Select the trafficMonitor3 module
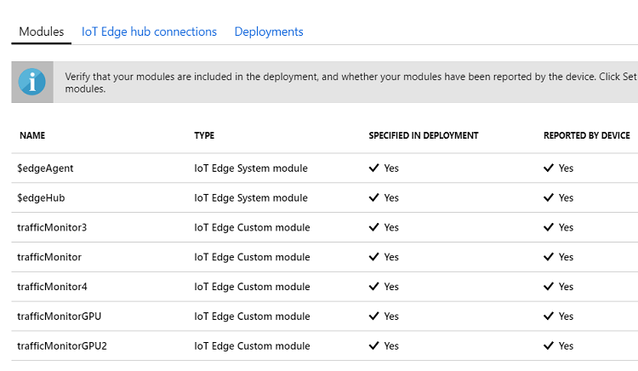This screenshot has height=371, width=638. [x=52, y=228]
